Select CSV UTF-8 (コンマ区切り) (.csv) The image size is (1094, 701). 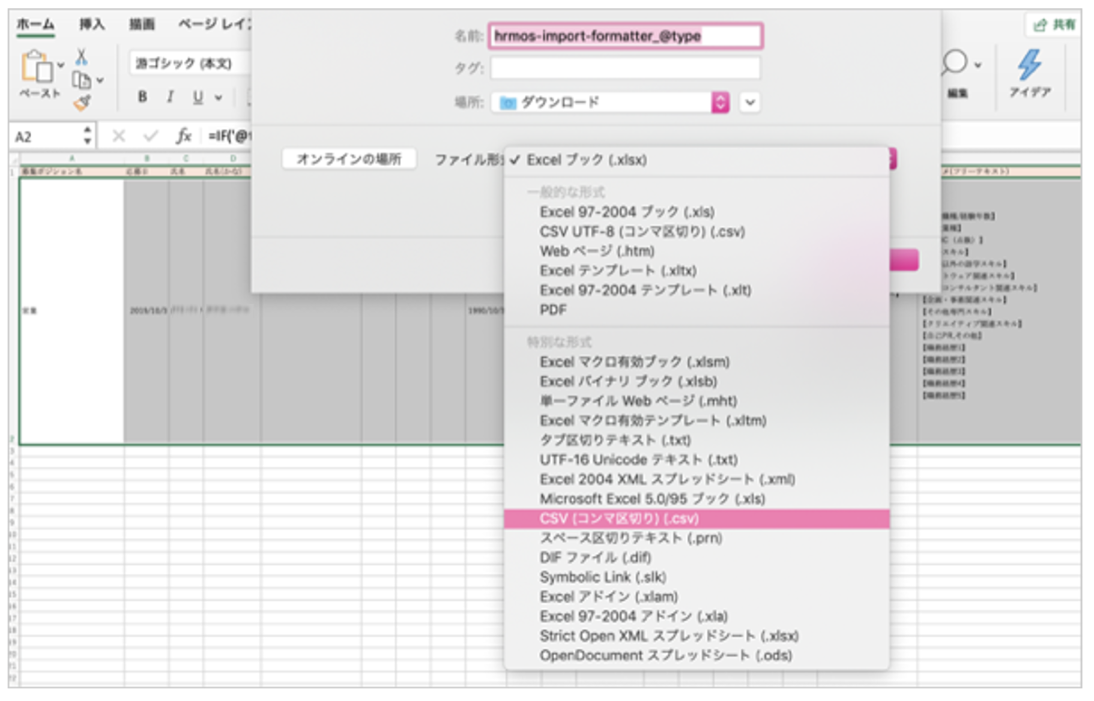pos(697,232)
